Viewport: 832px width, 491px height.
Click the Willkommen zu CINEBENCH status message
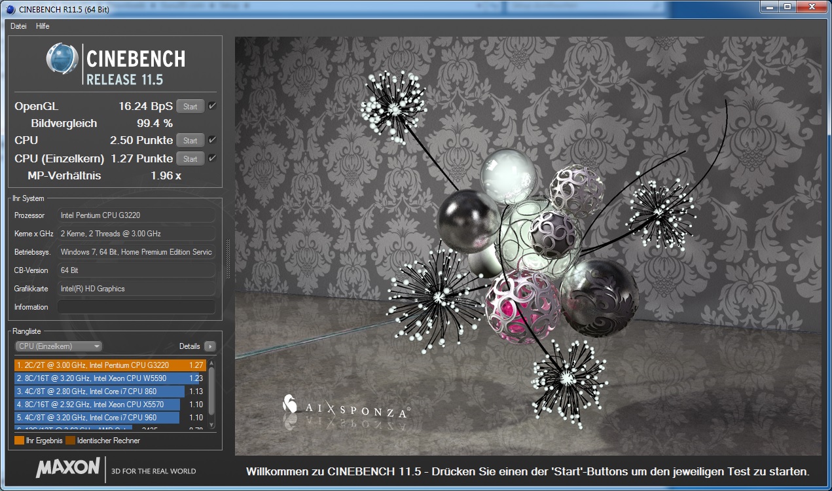pyautogui.click(x=528, y=471)
